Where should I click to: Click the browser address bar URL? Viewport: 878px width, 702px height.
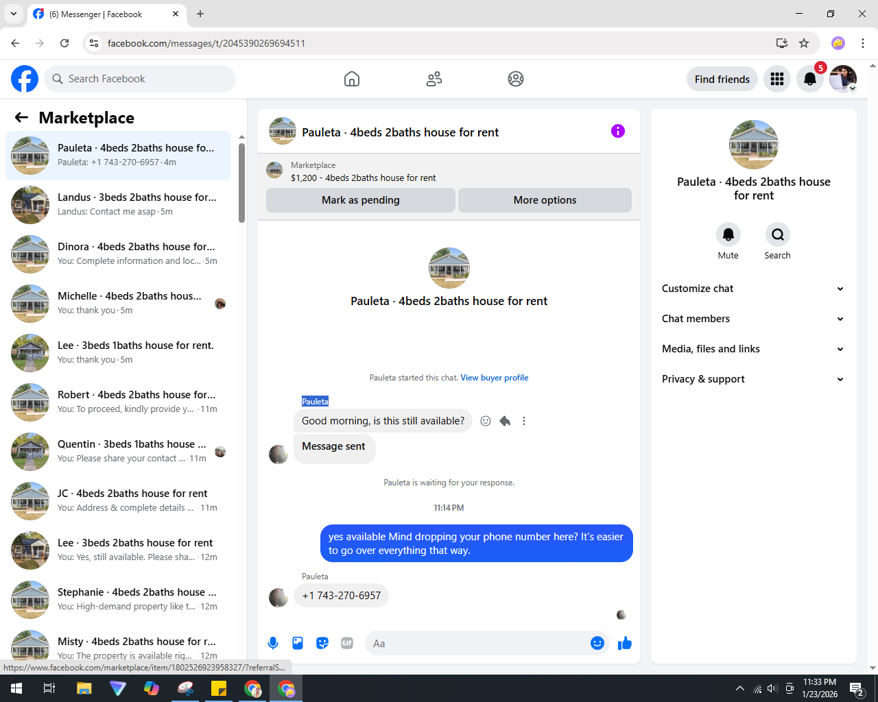click(206, 43)
